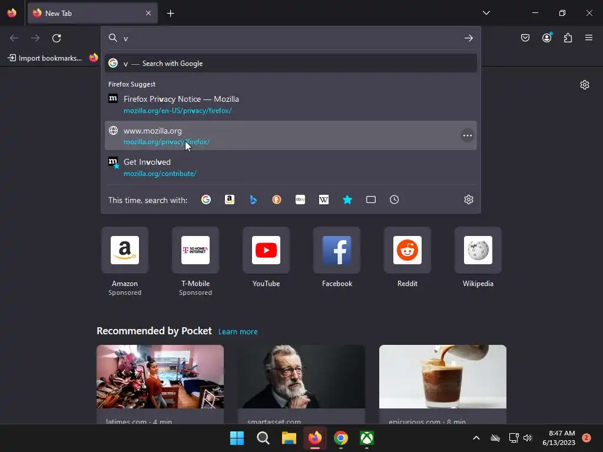Search in Bookmarks using star icon
The width and height of the screenshot is (603, 452).
pos(347,200)
